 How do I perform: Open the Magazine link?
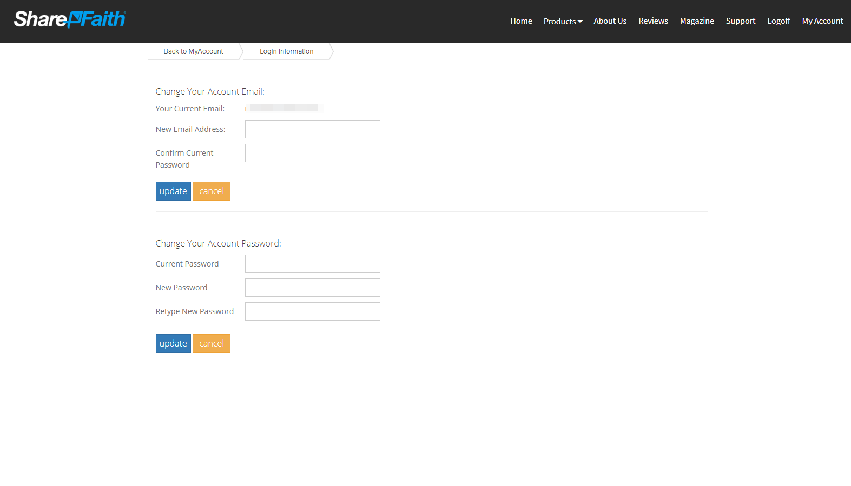pyautogui.click(x=697, y=21)
